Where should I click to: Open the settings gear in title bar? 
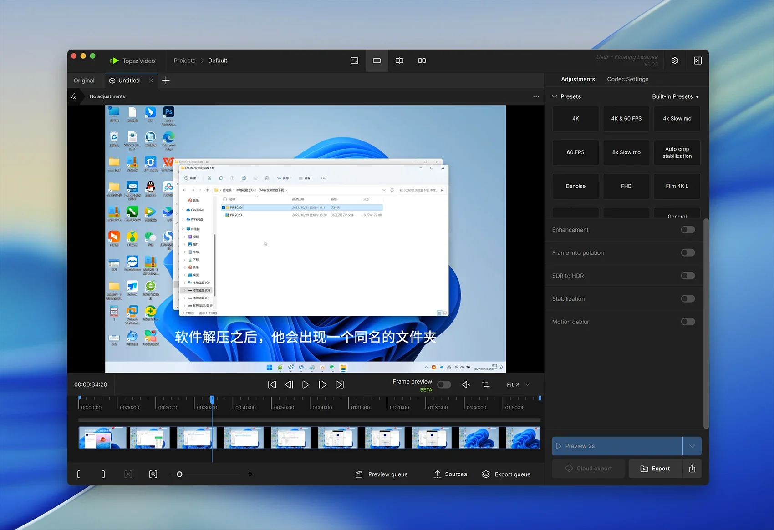675,61
